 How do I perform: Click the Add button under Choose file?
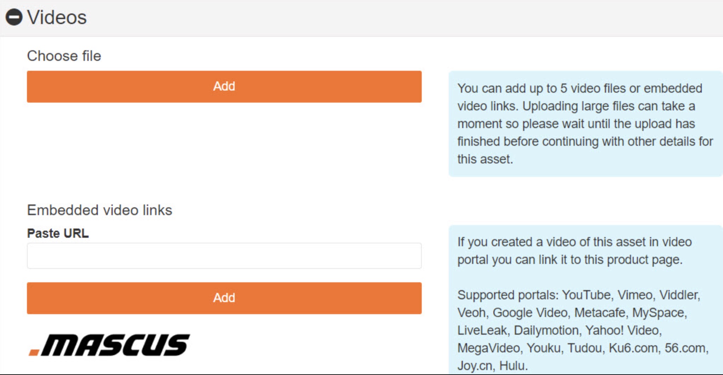[224, 87]
